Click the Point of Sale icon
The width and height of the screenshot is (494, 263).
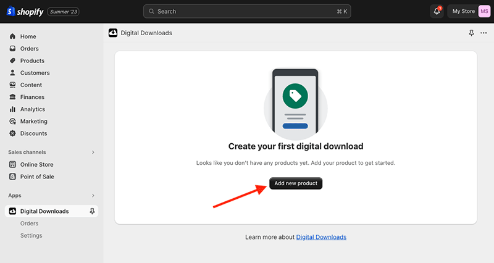point(12,177)
